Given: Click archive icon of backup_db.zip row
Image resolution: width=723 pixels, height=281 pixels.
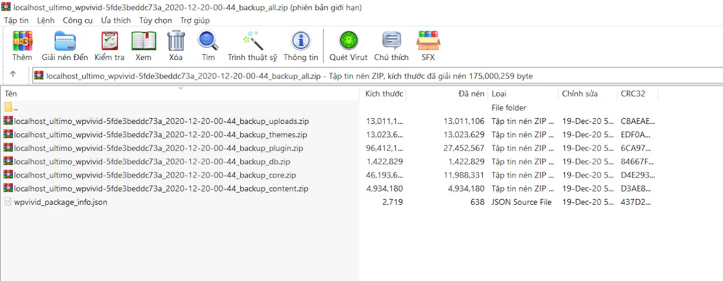Looking at the screenshot, I should [x=8, y=161].
